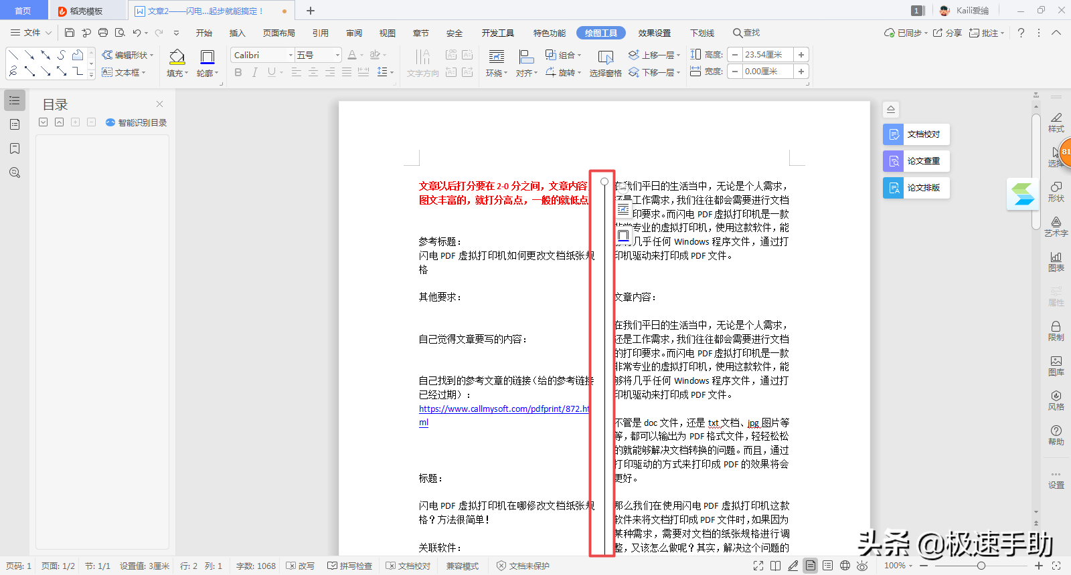Click the 文档校对 side panel button

(x=916, y=134)
